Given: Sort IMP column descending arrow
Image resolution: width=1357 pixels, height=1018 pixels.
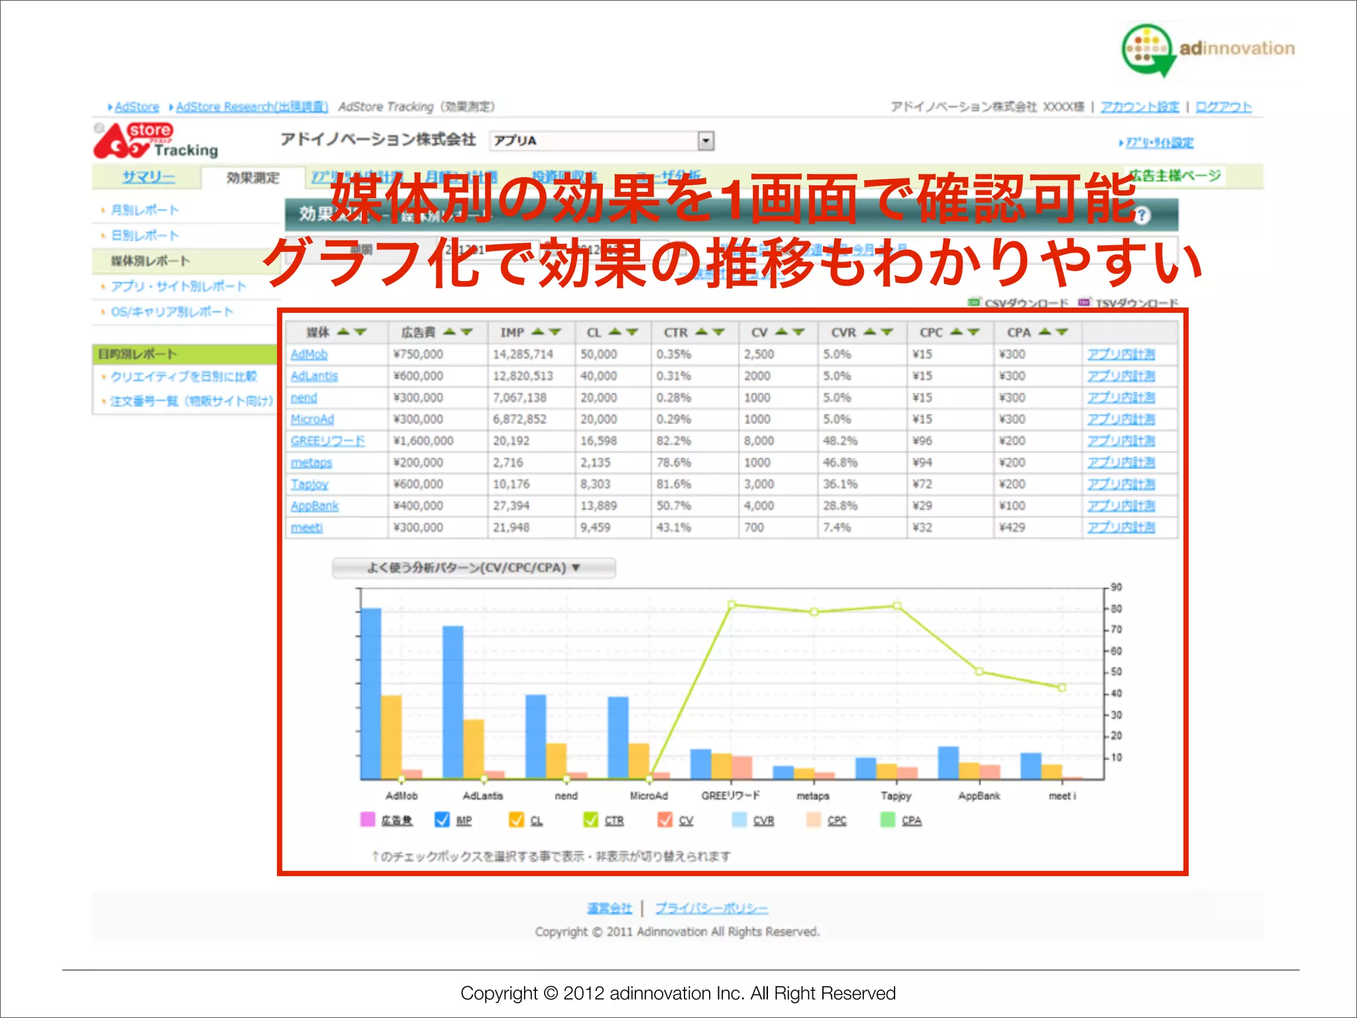Looking at the screenshot, I should [555, 331].
